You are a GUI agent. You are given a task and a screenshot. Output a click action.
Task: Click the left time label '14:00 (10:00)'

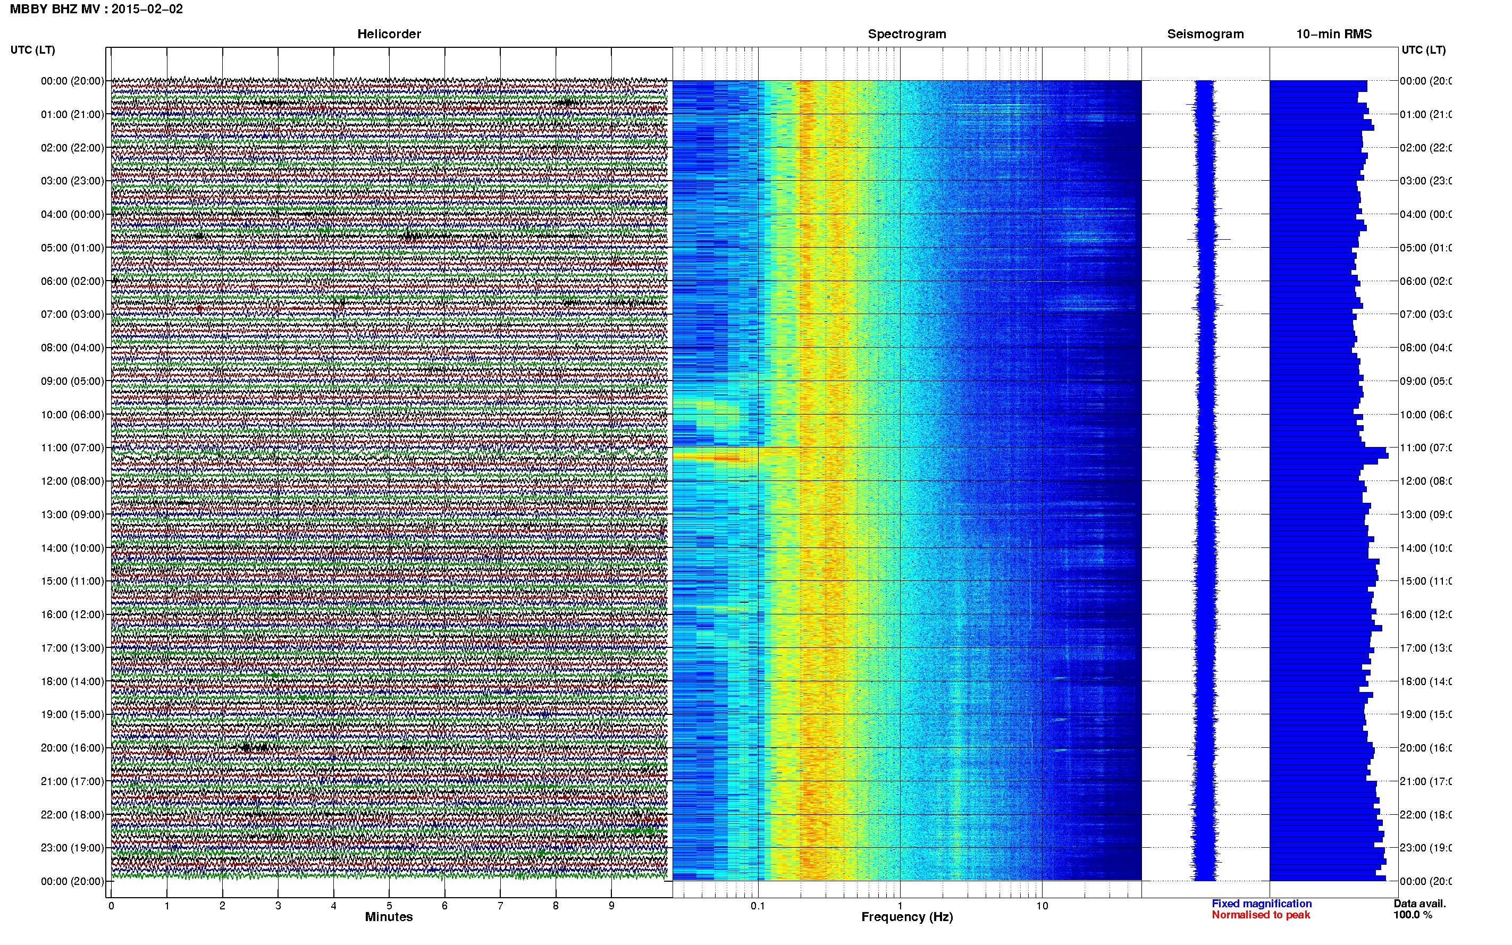pyautogui.click(x=72, y=548)
